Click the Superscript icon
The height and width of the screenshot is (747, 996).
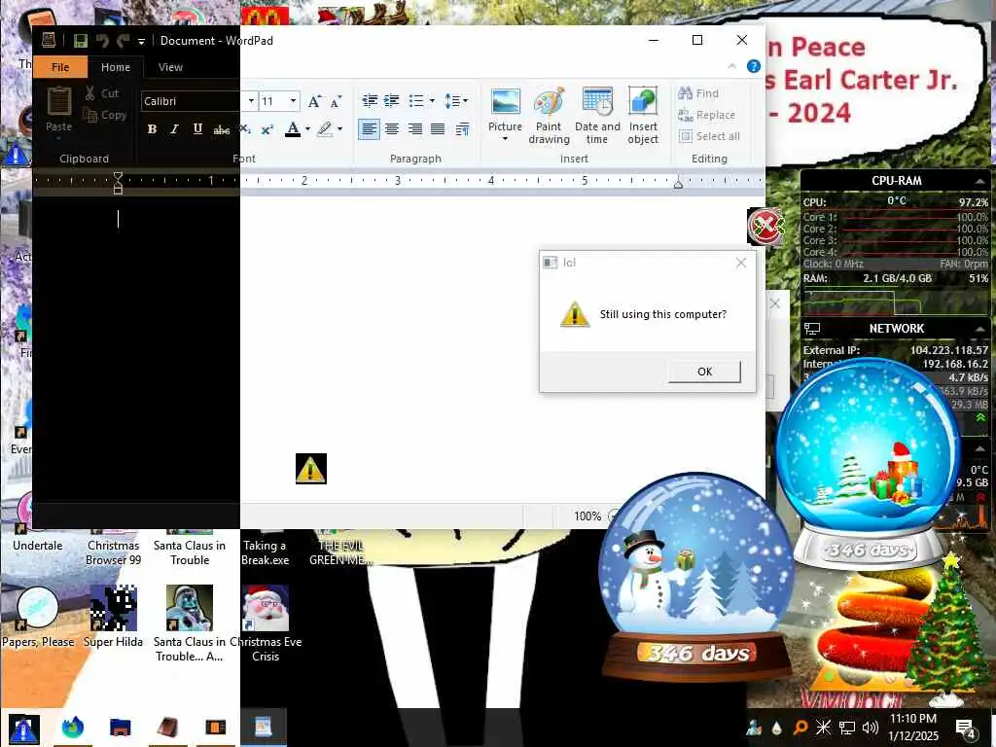(267, 129)
